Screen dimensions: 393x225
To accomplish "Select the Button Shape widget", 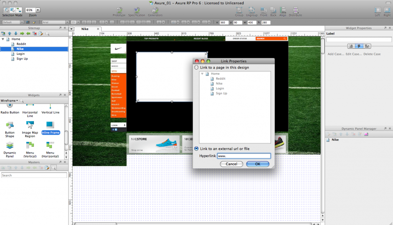I will tap(10, 130).
